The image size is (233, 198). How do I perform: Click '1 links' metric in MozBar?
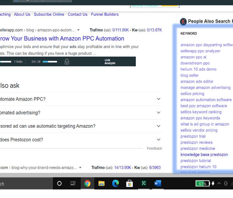coord(18,62)
